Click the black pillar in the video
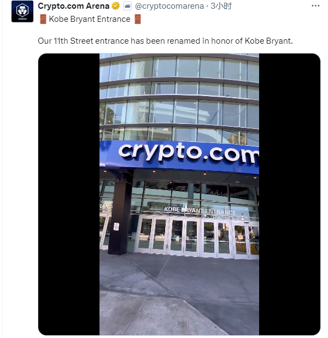Image resolution: width=328 pixels, height=338 pixels. pyautogui.click(x=121, y=212)
